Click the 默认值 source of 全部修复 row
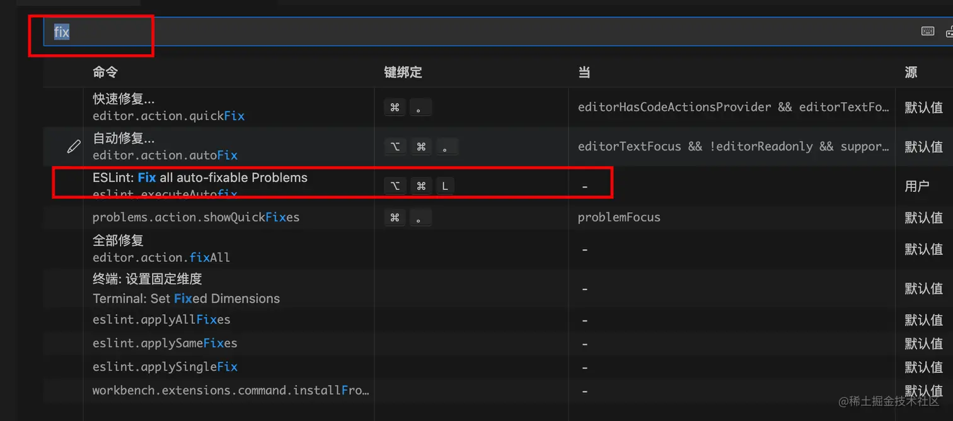The height and width of the screenshot is (421, 953). (924, 249)
